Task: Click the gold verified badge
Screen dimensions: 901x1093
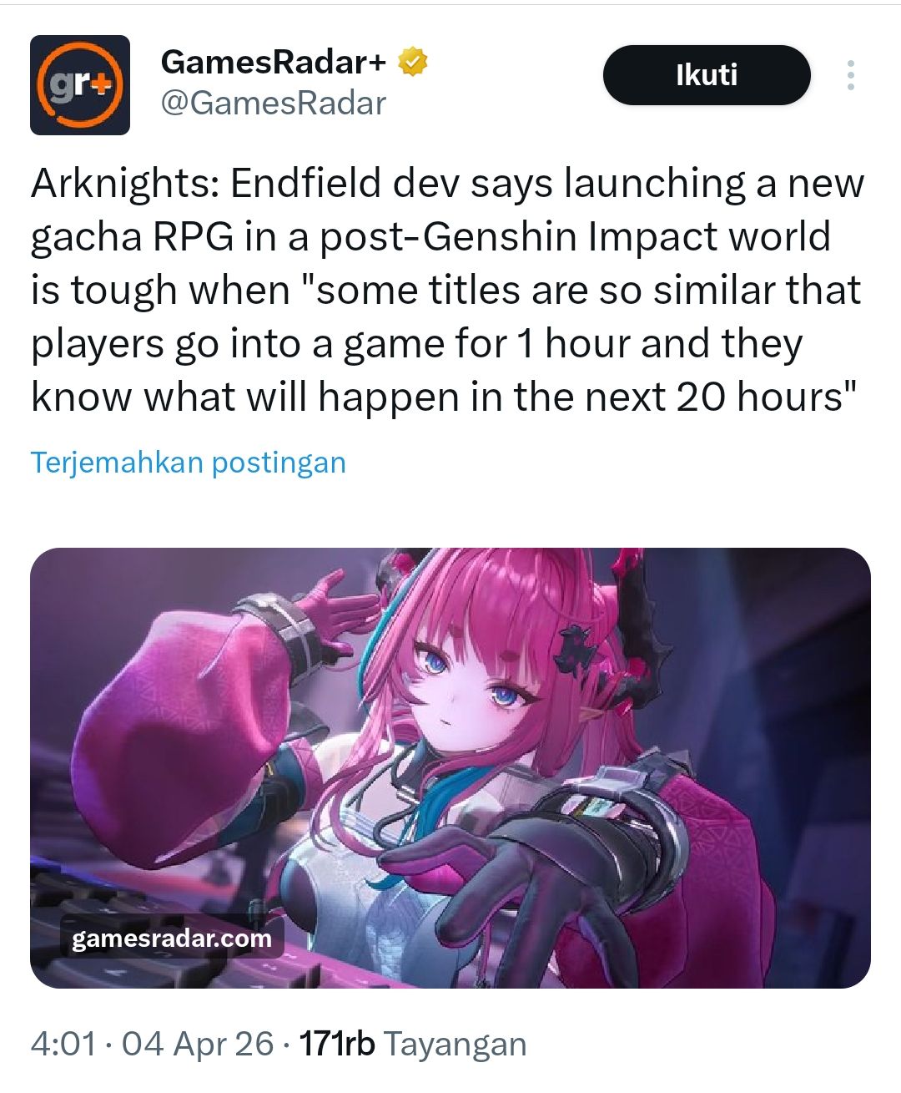Action: [412, 62]
